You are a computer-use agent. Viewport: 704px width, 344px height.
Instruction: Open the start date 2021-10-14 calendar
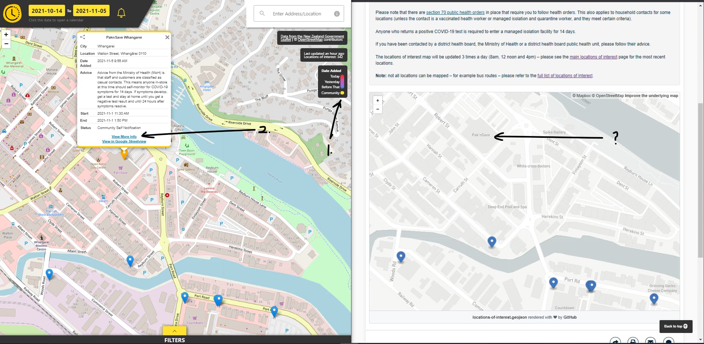point(47,11)
